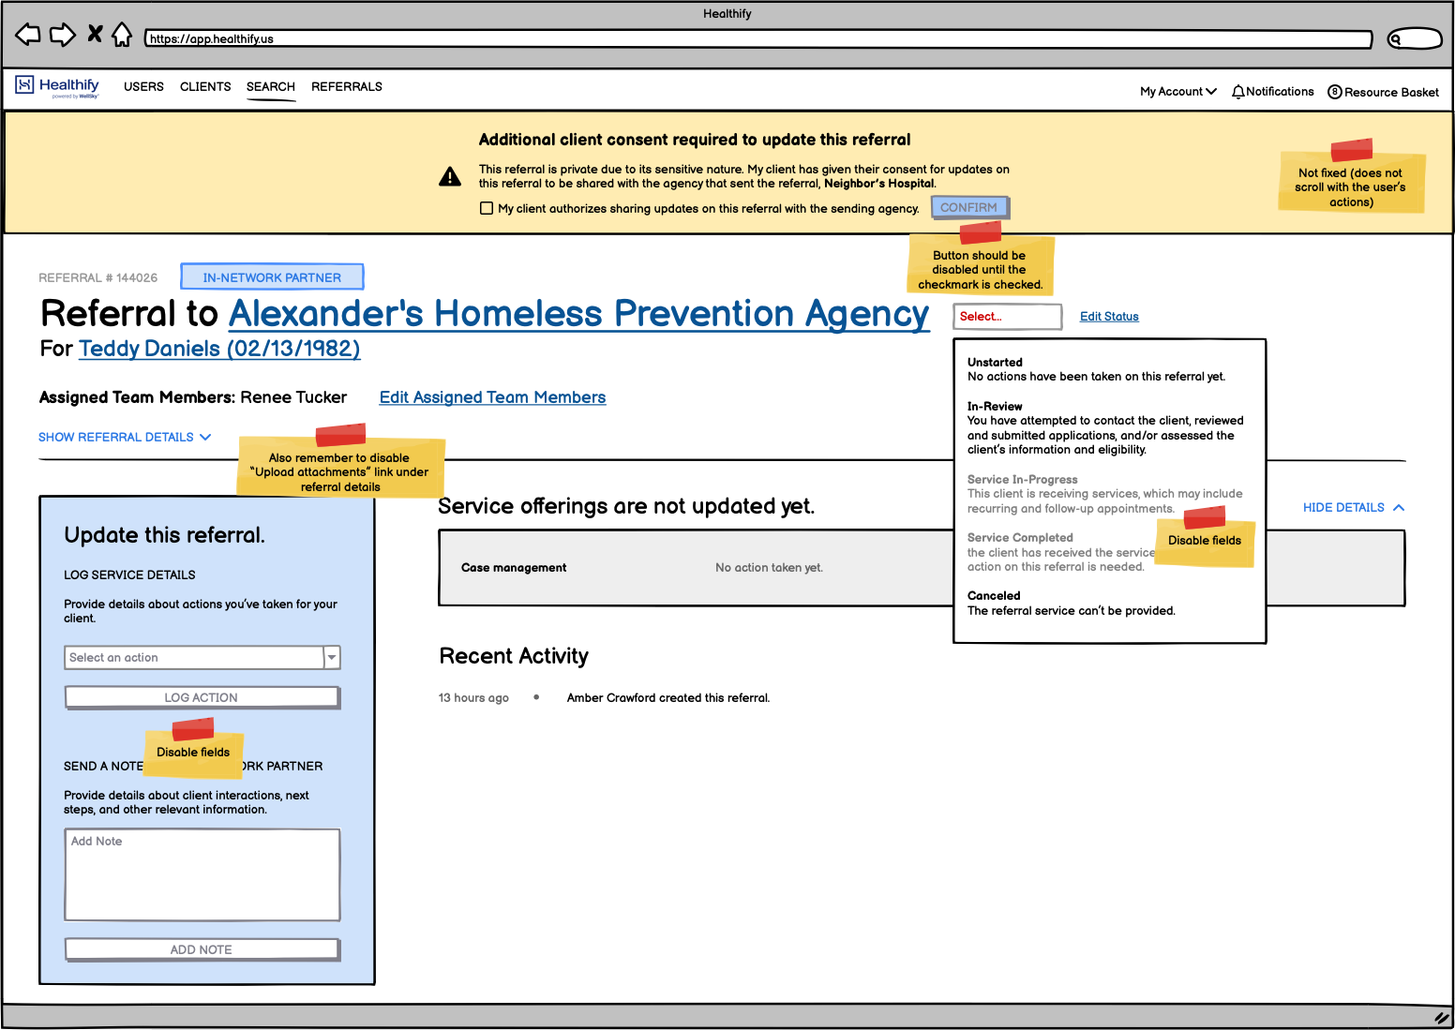
Task: Open the Resource Basket
Action: 1383,92
